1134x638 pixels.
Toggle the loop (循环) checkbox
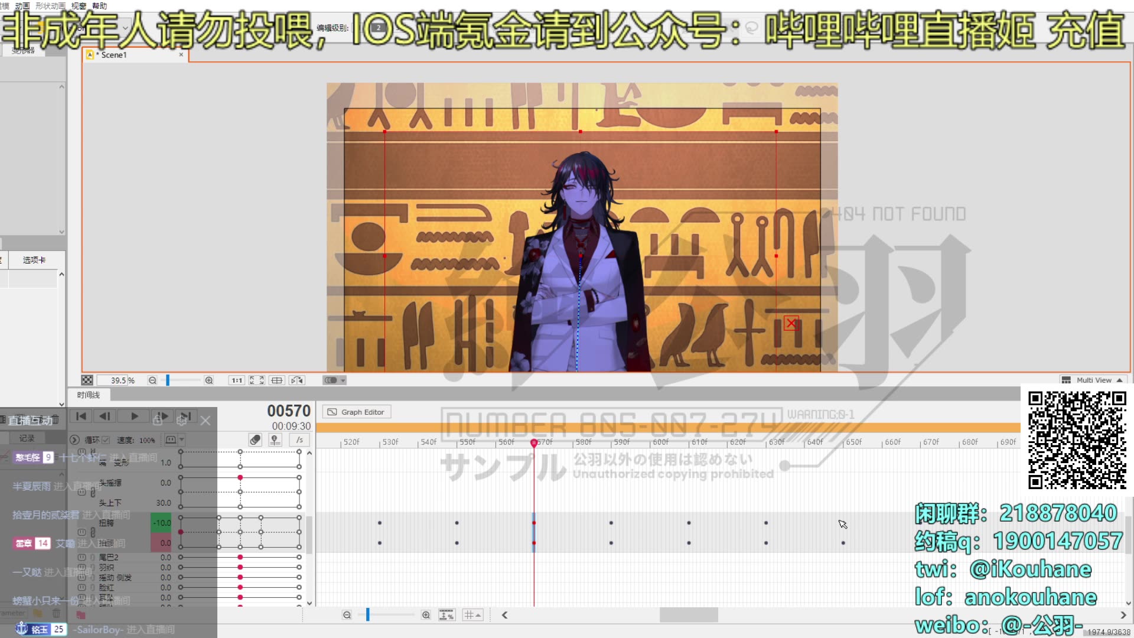coord(106,440)
